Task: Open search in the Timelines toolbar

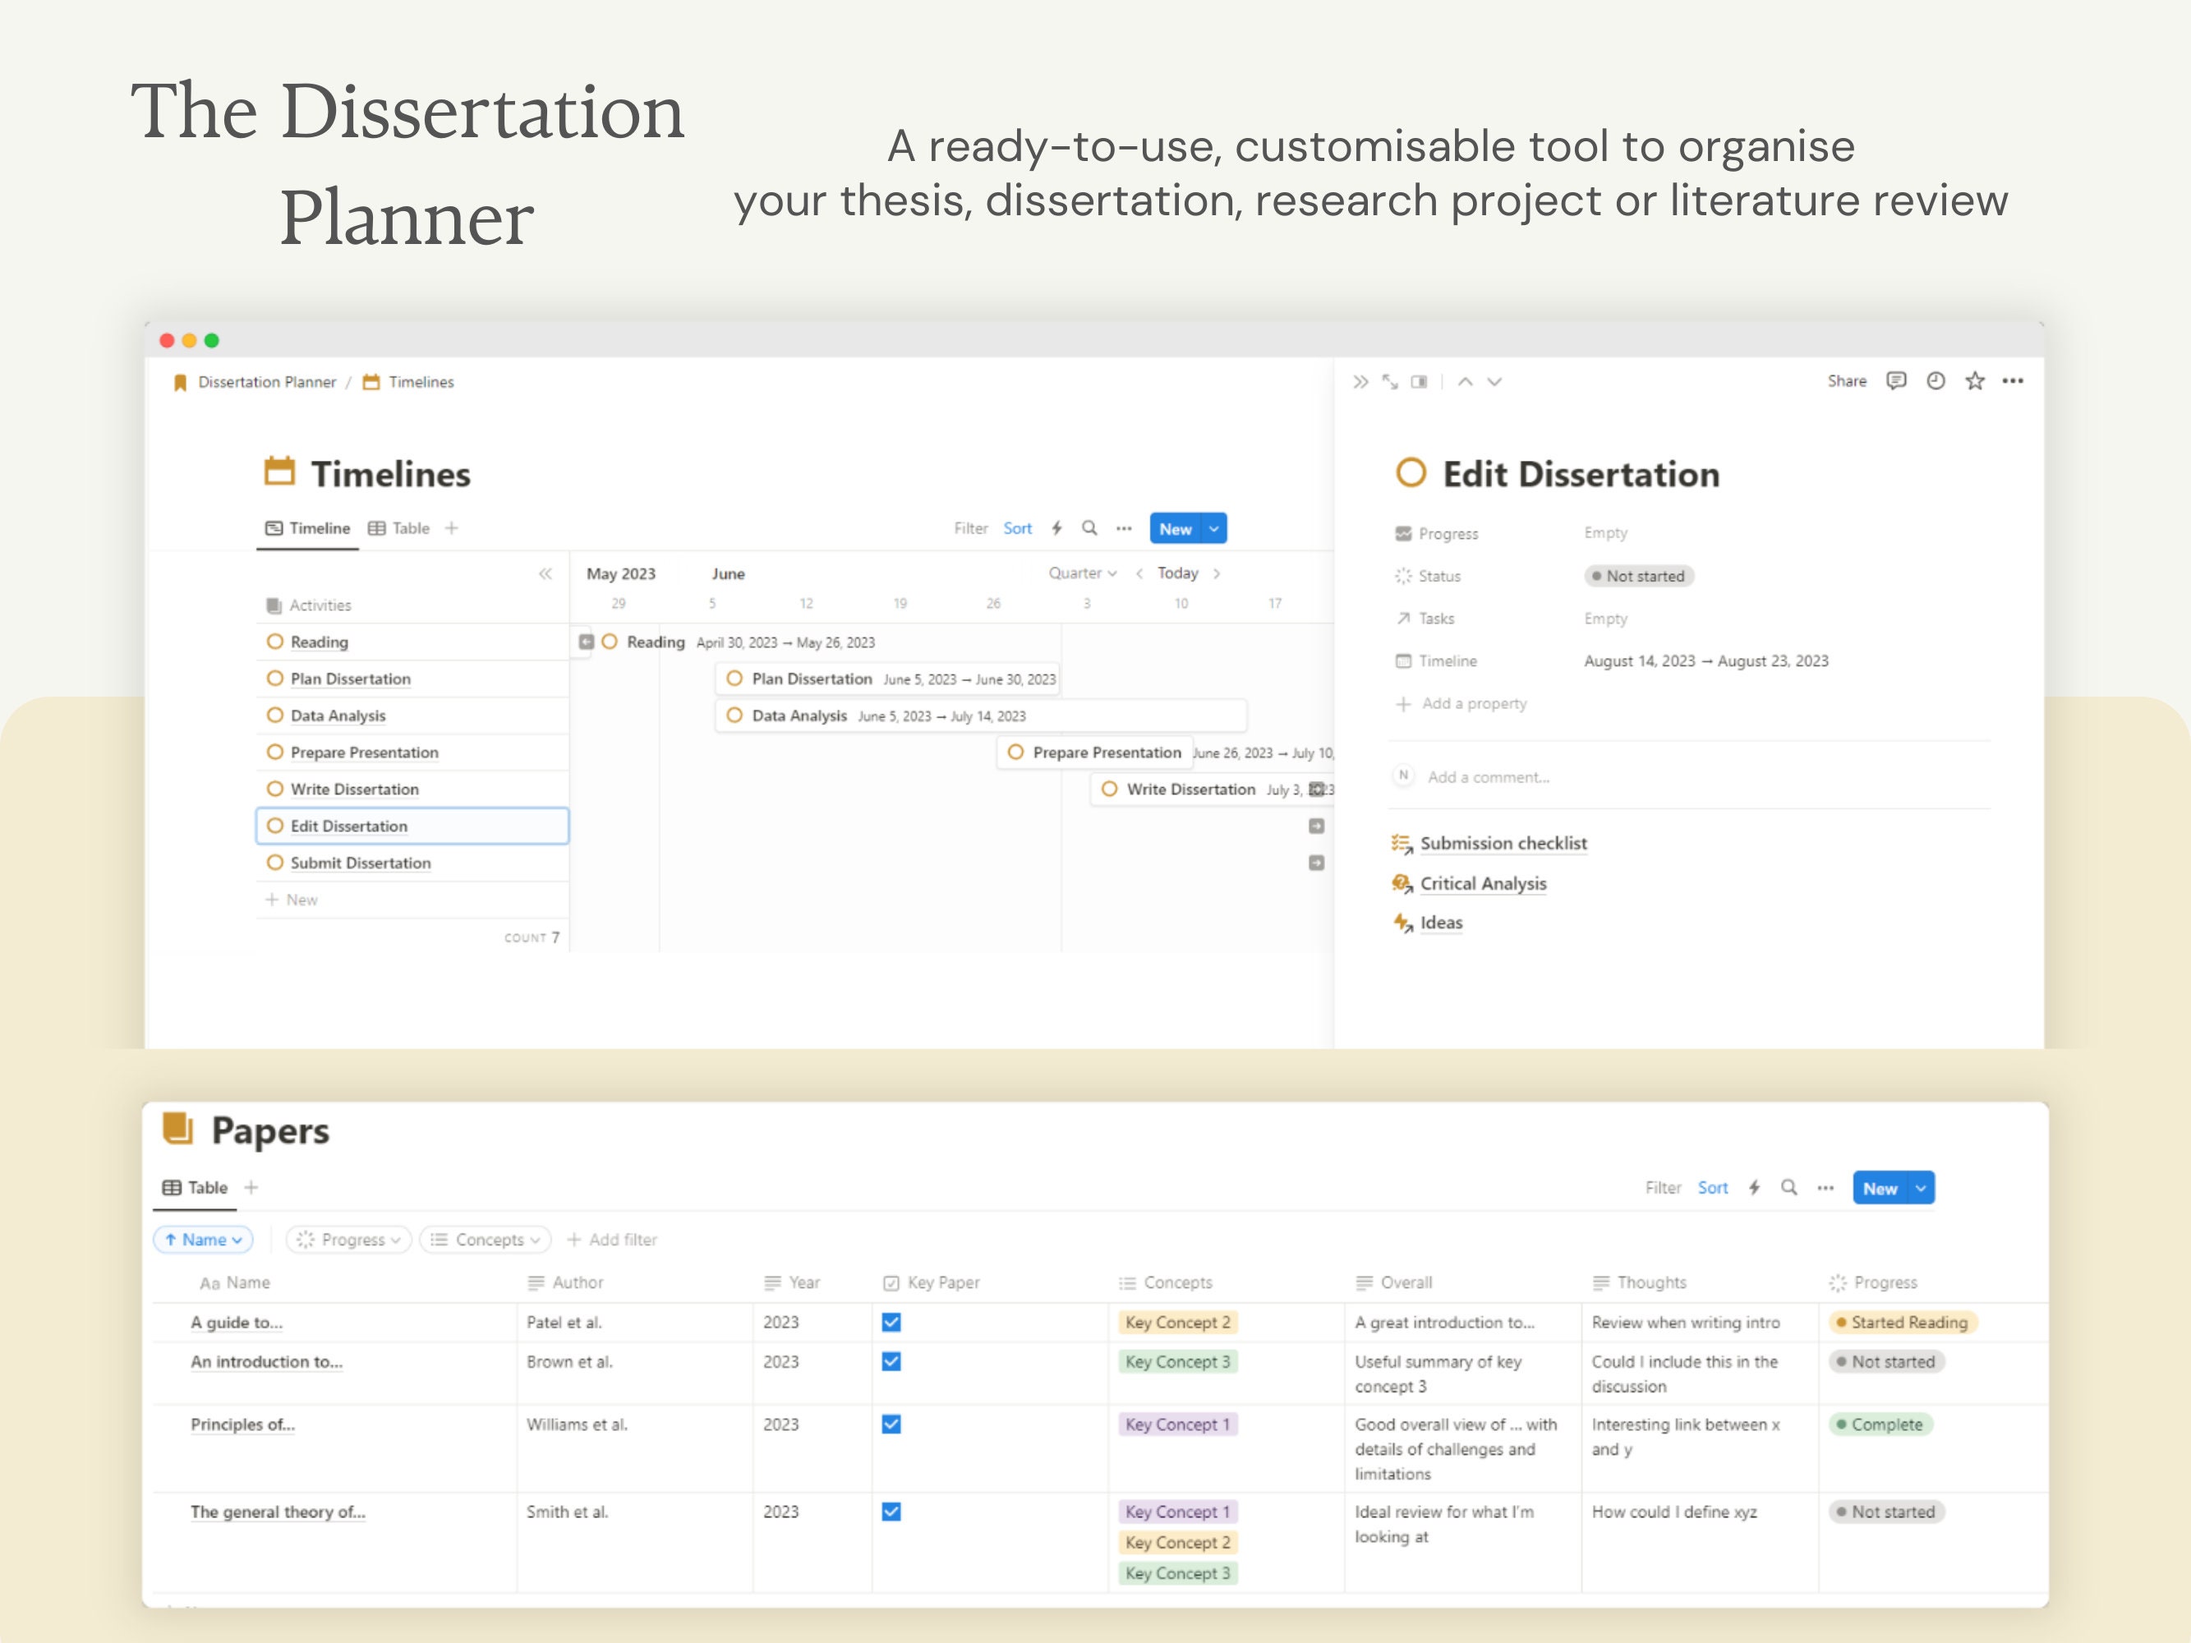Action: (x=1089, y=528)
